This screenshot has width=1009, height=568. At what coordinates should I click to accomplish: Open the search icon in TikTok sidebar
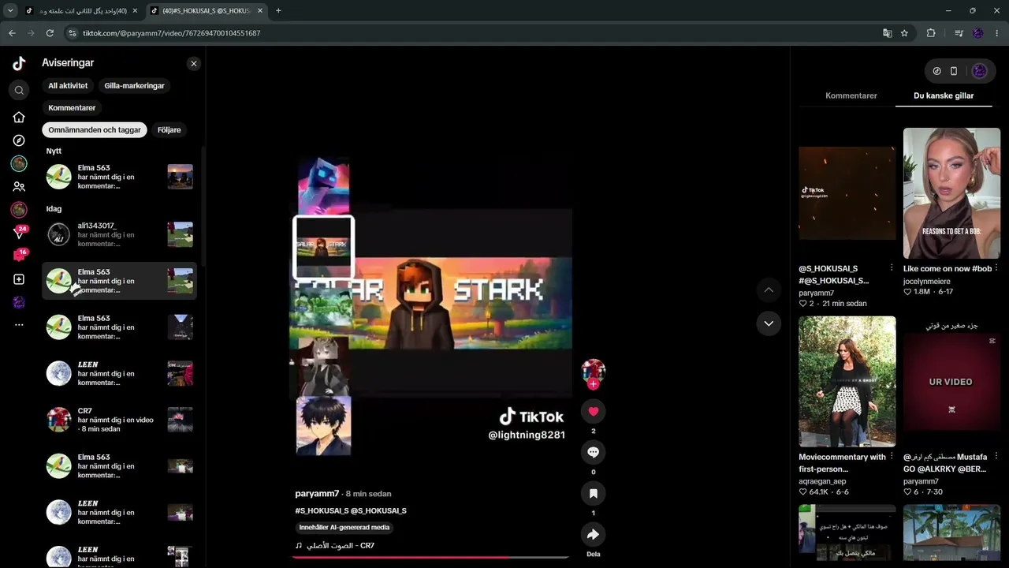pos(19,90)
